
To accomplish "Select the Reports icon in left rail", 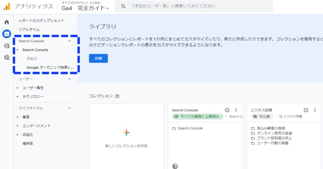I will (7, 34).
